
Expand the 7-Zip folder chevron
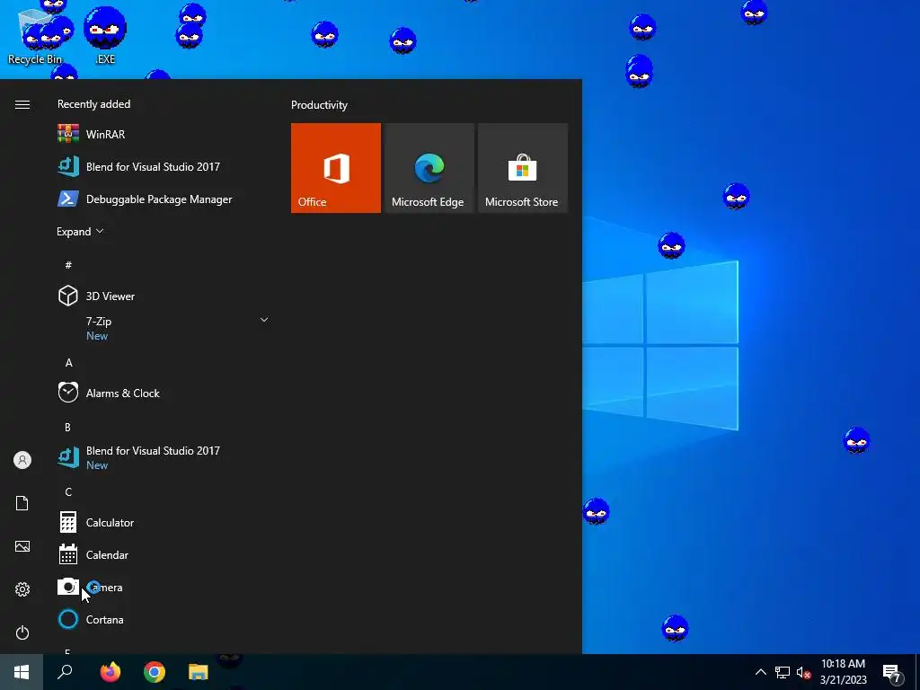click(x=264, y=320)
